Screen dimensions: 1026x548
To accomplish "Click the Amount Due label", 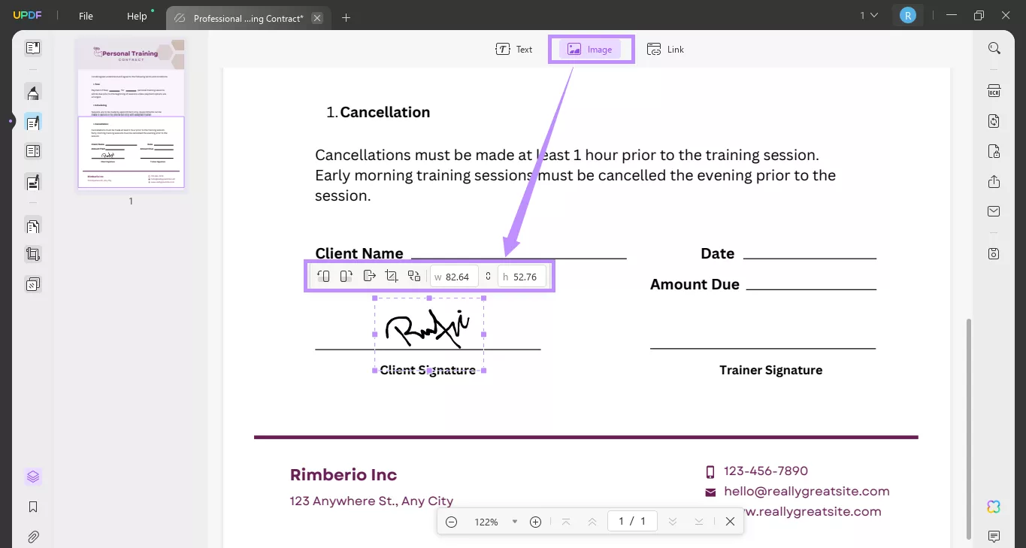I will pos(695,284).
